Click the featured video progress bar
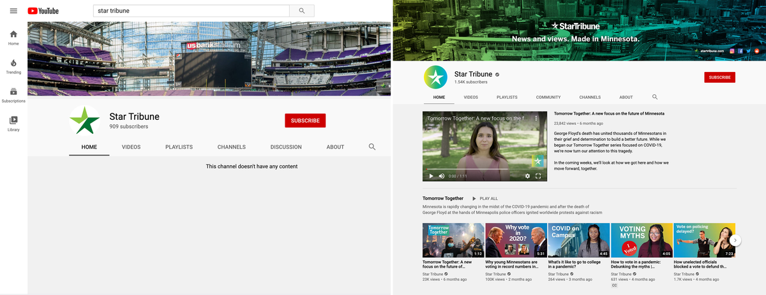The image size is (766, 295). point(484,169)
